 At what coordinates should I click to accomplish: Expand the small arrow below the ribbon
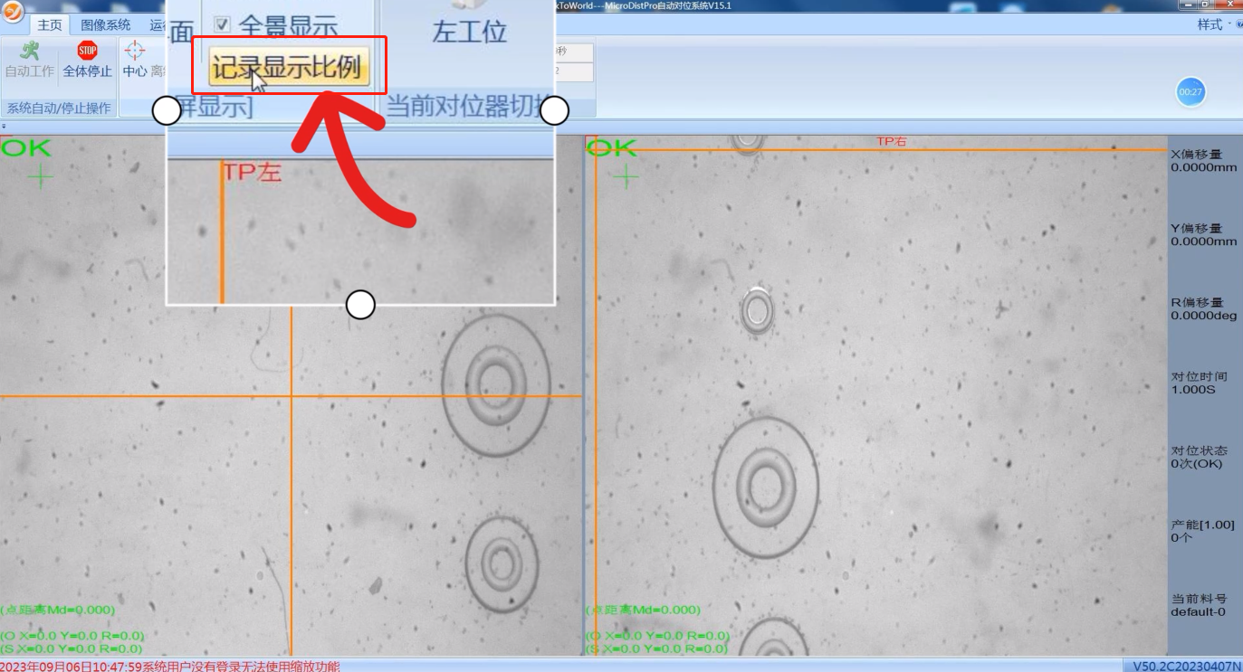(4, 127)
